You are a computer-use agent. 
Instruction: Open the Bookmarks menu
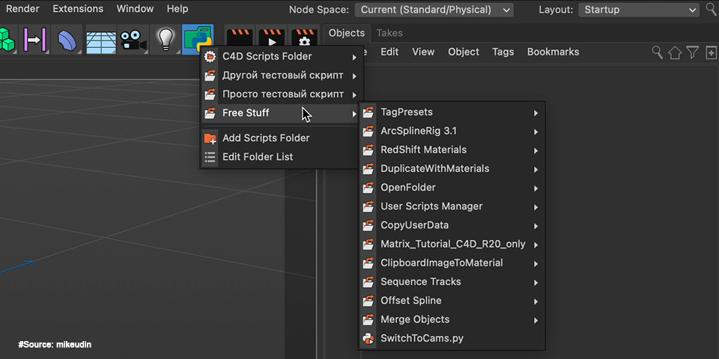coord(553,52)
